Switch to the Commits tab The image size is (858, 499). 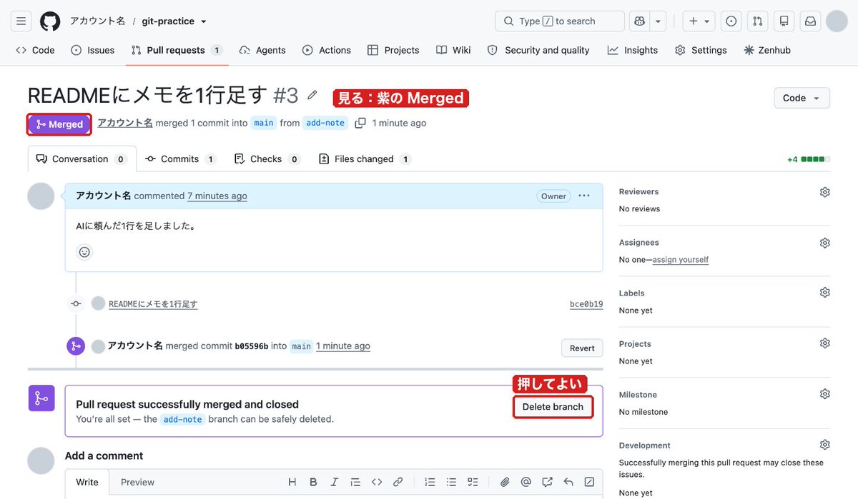[180, 159]
